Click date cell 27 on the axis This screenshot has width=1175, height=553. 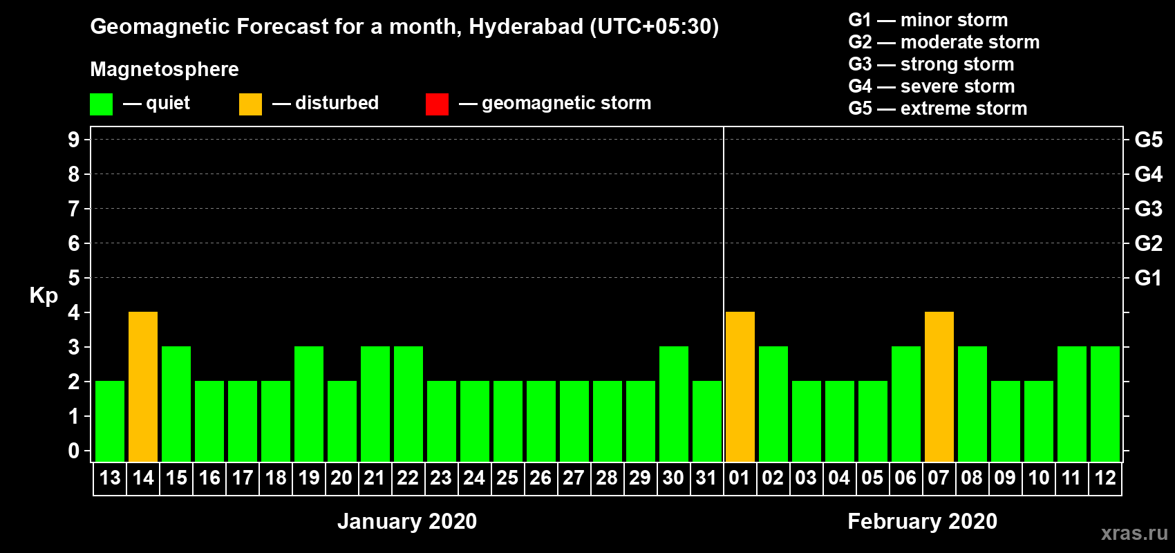tap(574, 478)
